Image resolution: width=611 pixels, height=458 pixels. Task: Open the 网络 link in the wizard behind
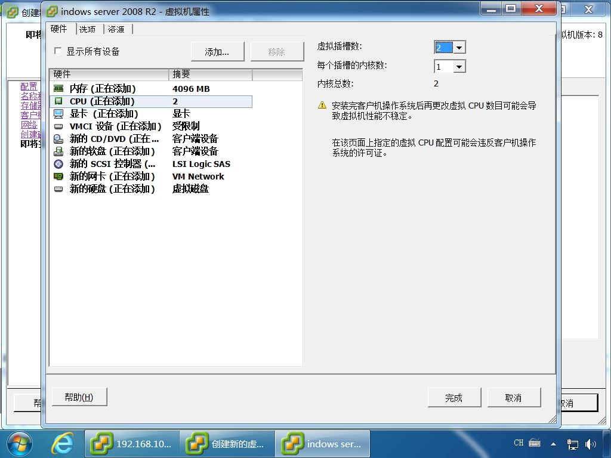tap(29, 125)
